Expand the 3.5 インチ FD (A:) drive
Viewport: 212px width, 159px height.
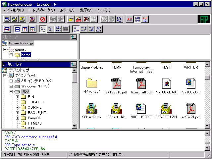coord(11,81)
